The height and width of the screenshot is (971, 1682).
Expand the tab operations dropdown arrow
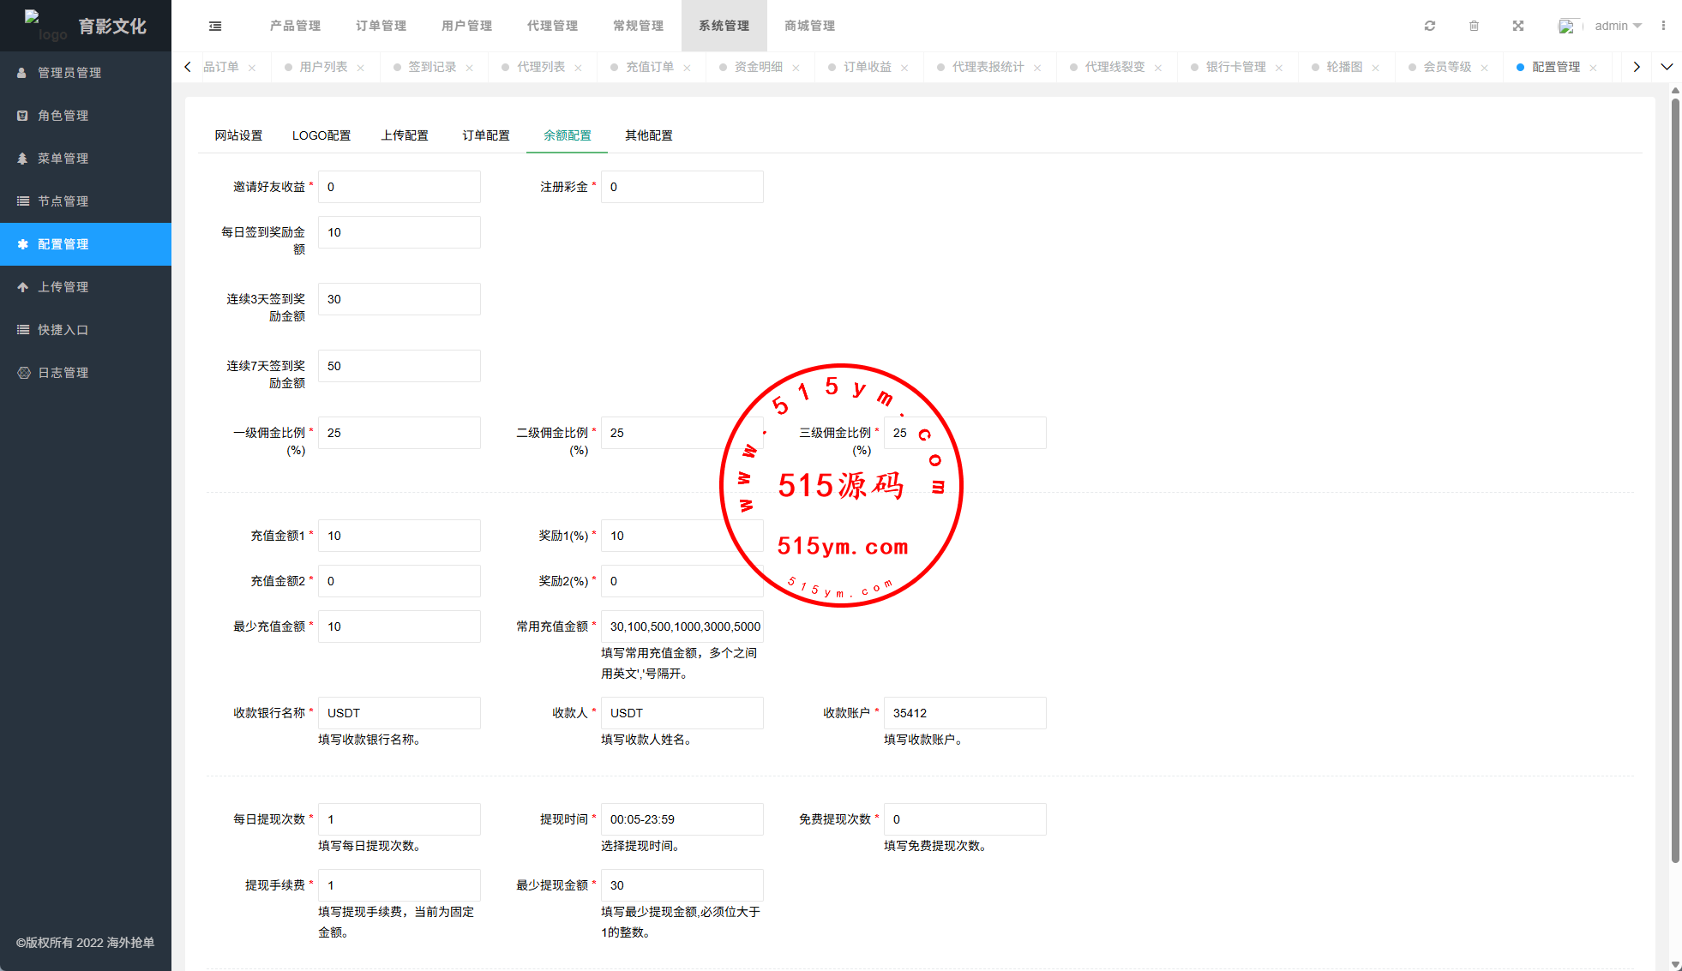click(x=1667, y=67)
